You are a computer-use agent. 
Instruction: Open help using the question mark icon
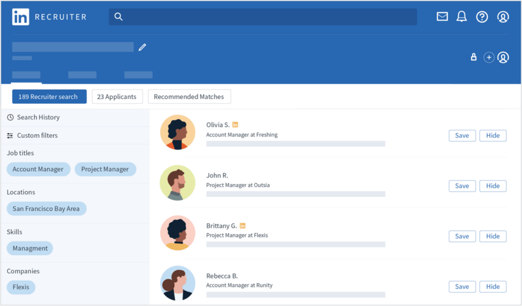pyautogui.click(x=482, y=16)
